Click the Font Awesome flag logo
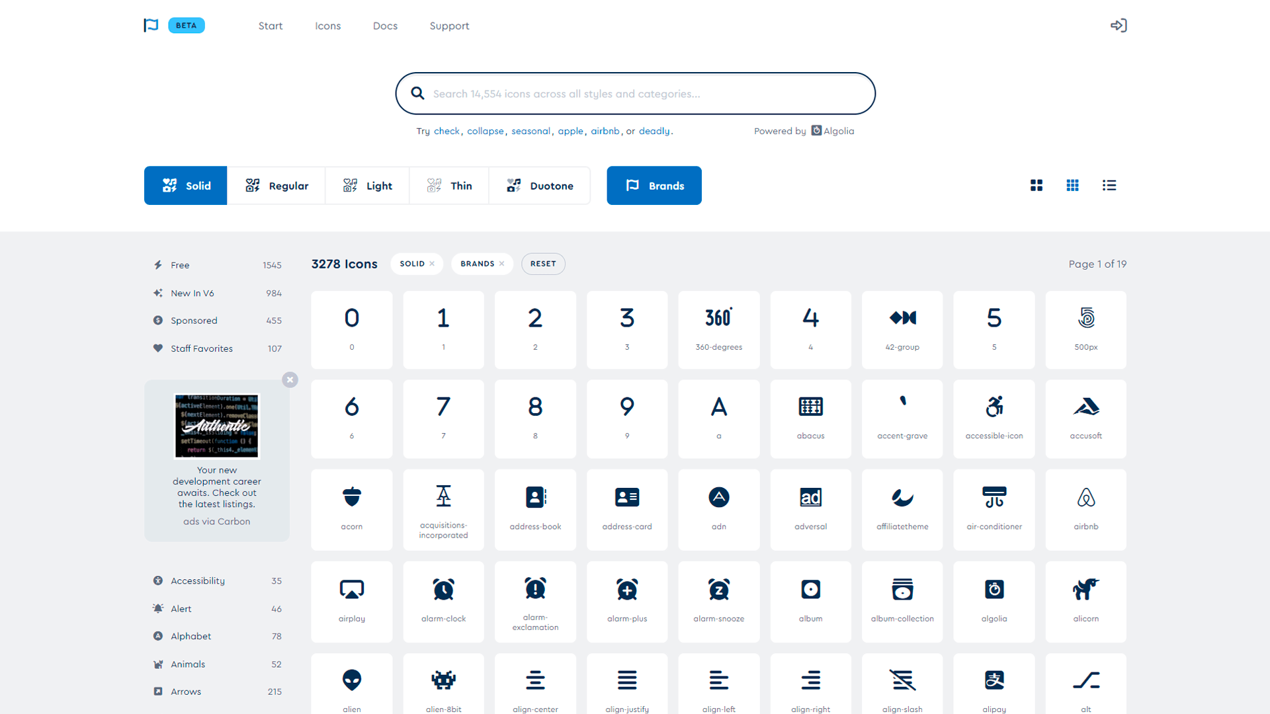Image resolution: width=1270 pixels, height=714 pixels. tap(151, 26)
